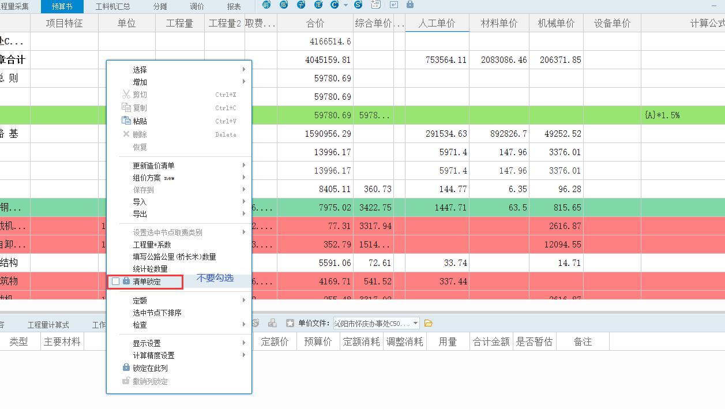This screenshot has height=409, width=725.
Task: Click the padlock icon in top toolbar
Action: [x=410, y=5]
